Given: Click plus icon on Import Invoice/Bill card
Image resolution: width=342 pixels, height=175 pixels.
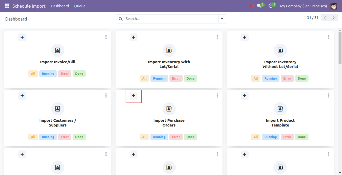Looking at the screenshot, I should click(22, 37).
